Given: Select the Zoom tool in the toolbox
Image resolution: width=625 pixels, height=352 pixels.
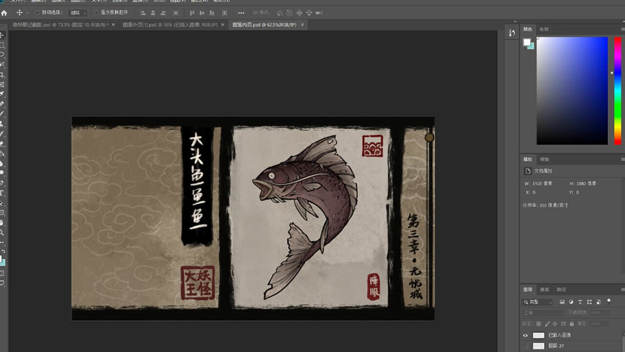Looking at the screenshot, I should (x=2, y=232).
